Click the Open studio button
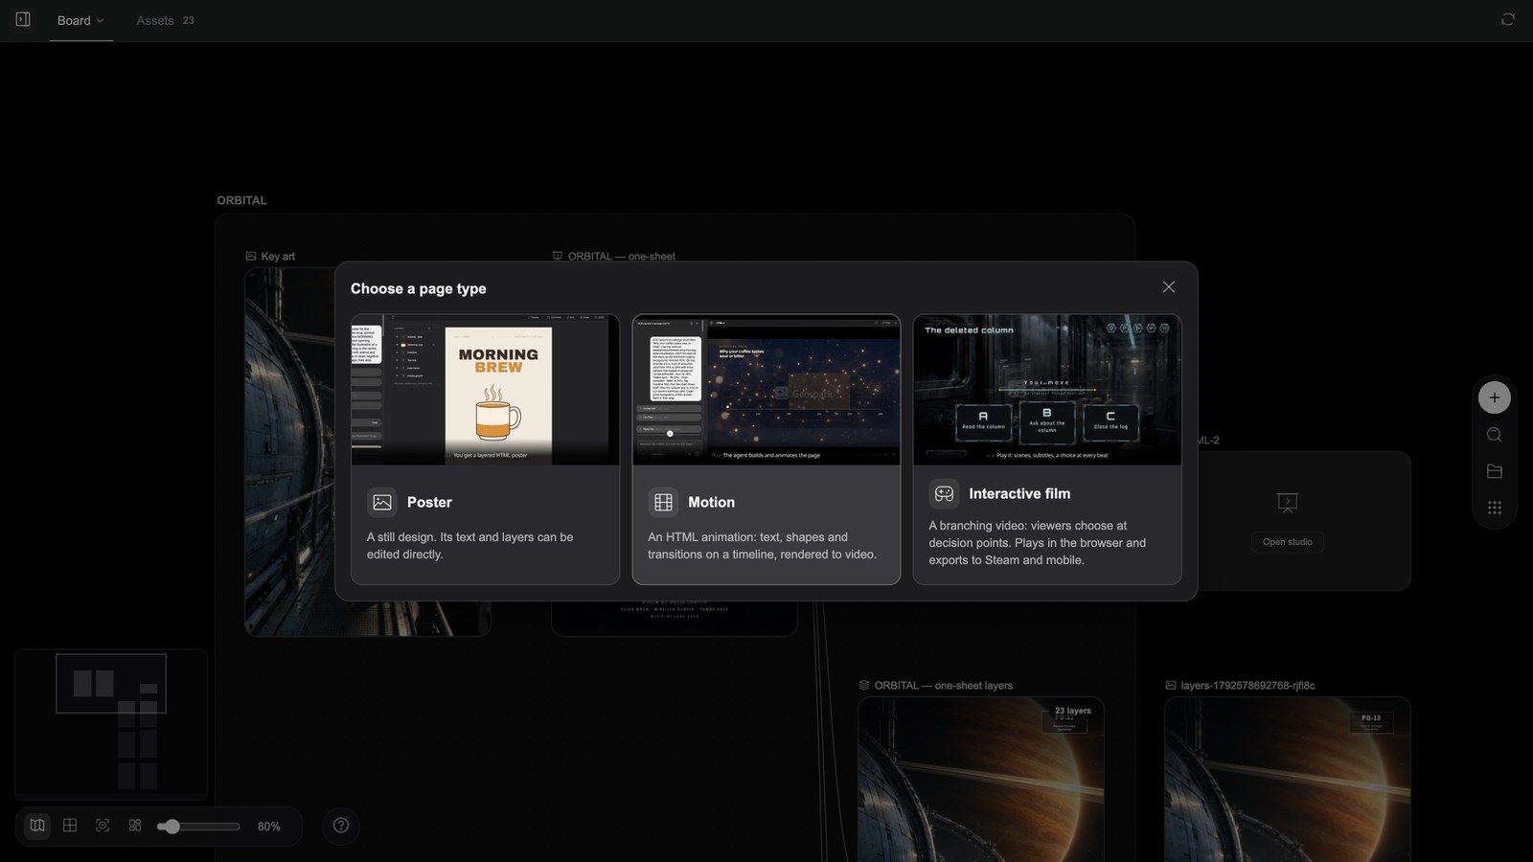Image resolution: width=1533 pixels, height=862 pixels. (x=1287, y=542)
